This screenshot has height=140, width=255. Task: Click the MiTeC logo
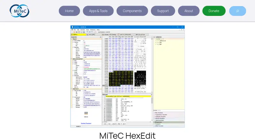click(x=19, y=11)
